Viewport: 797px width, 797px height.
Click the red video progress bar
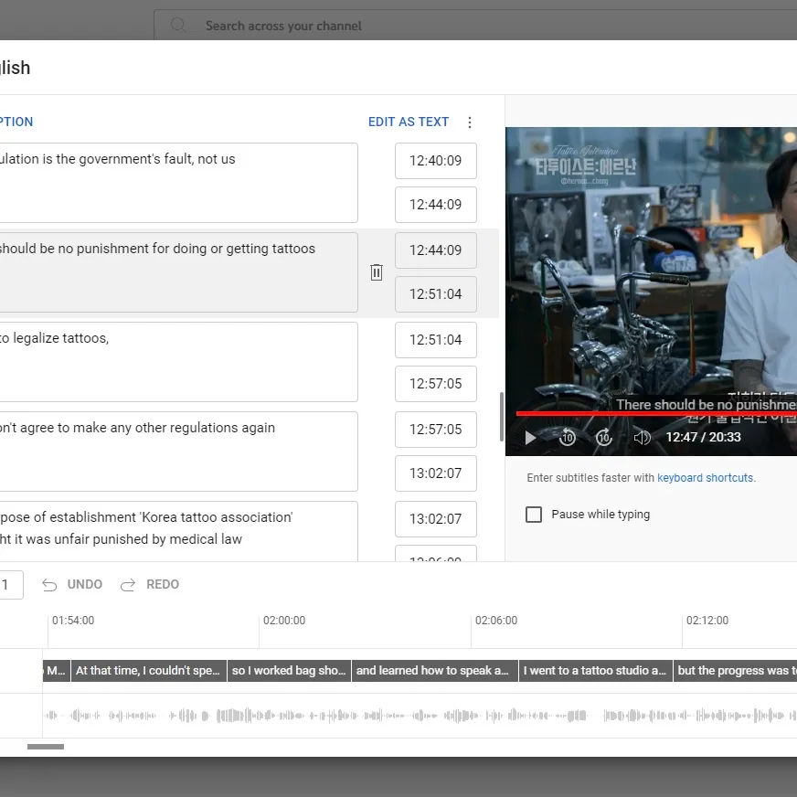[x=640, y=414]
